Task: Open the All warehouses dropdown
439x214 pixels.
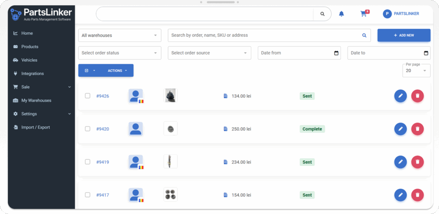Action: 120,36
